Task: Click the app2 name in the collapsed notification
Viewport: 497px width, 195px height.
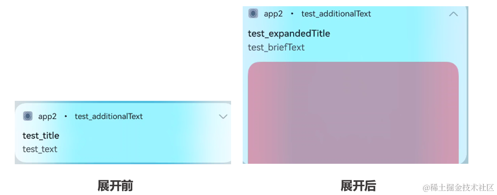Action: [x=47, y=116]
